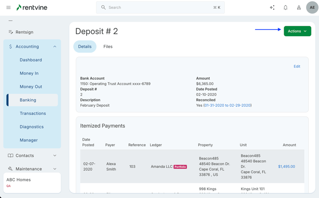Click the rocket icon in header

point(299,7)
